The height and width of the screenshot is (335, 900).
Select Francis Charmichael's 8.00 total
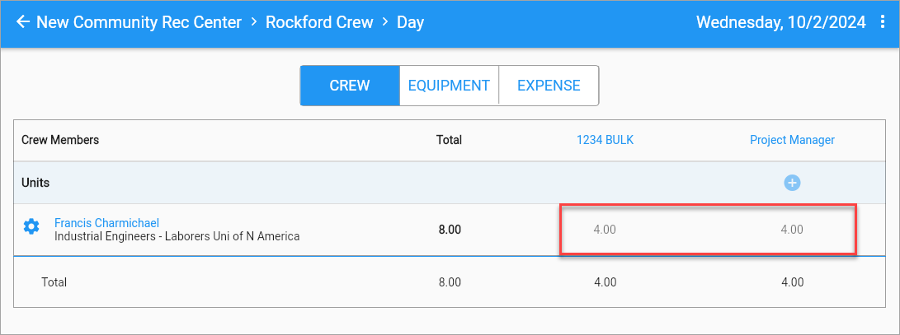pyautogui.click(x=450, y=230)
